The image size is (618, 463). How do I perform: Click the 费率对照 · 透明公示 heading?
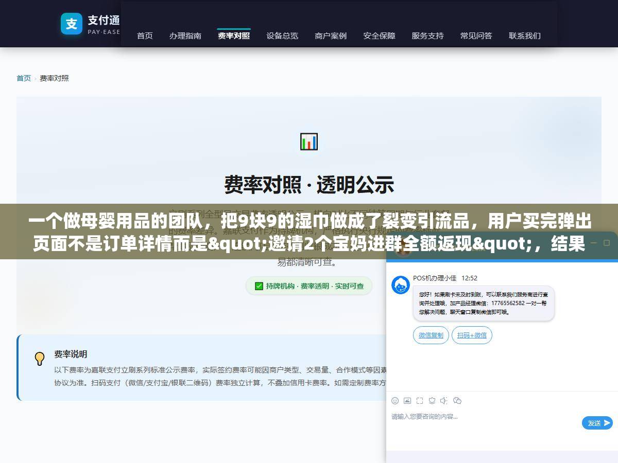point(309,184)
